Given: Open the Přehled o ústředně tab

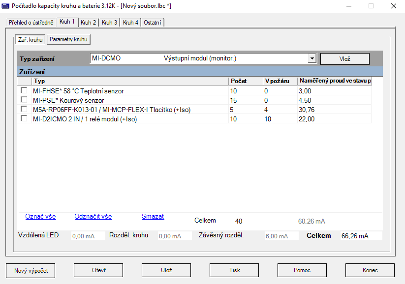Looking at the screenshot, I should 31,23.
